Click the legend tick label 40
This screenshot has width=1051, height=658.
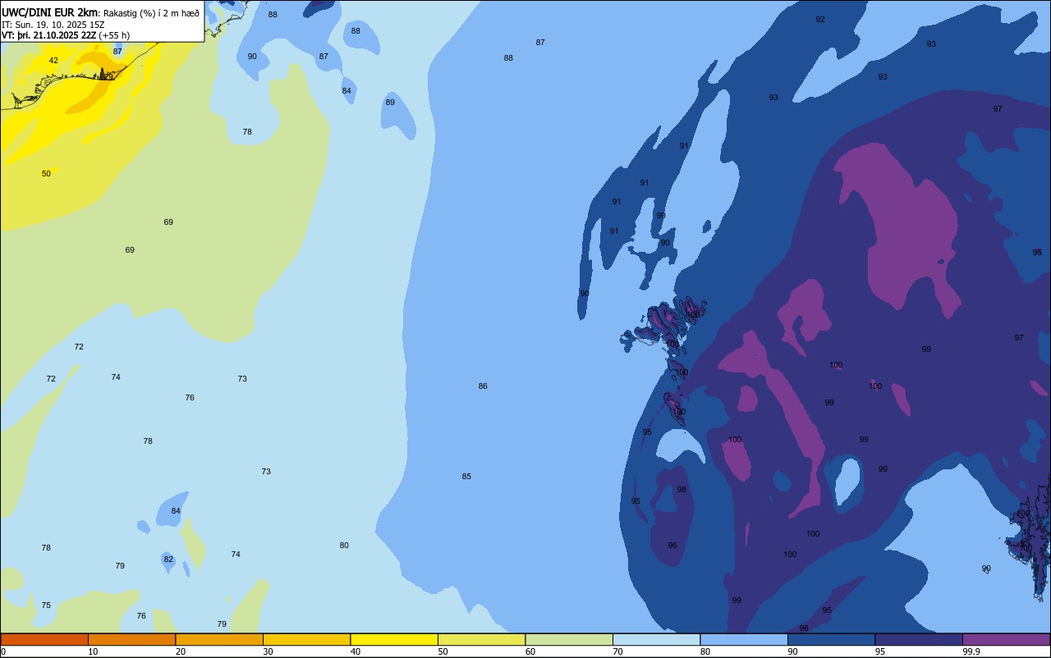pos(355,651)
